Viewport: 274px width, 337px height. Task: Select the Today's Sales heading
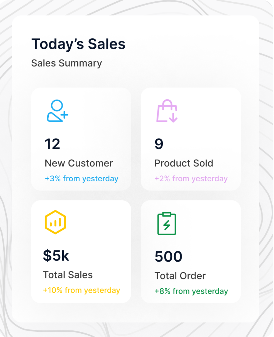[x=78, y=44]
